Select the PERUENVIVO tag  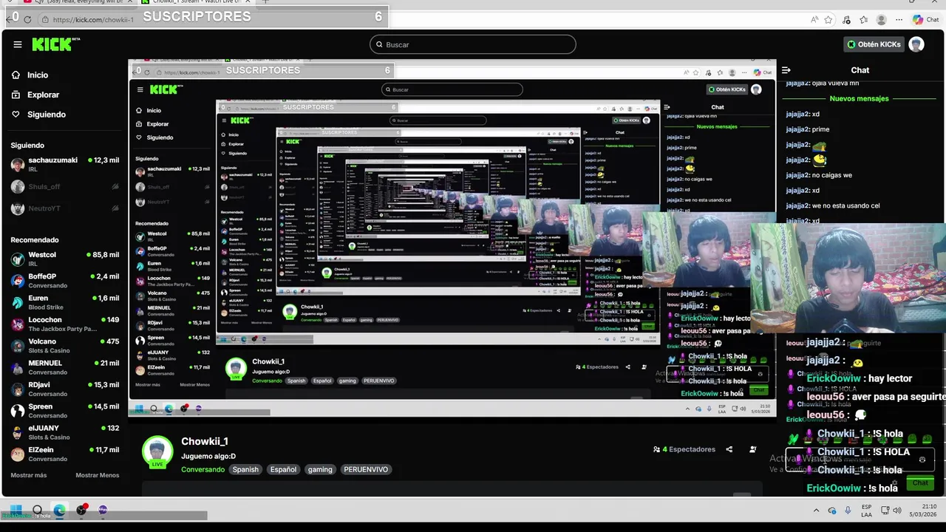366,469
